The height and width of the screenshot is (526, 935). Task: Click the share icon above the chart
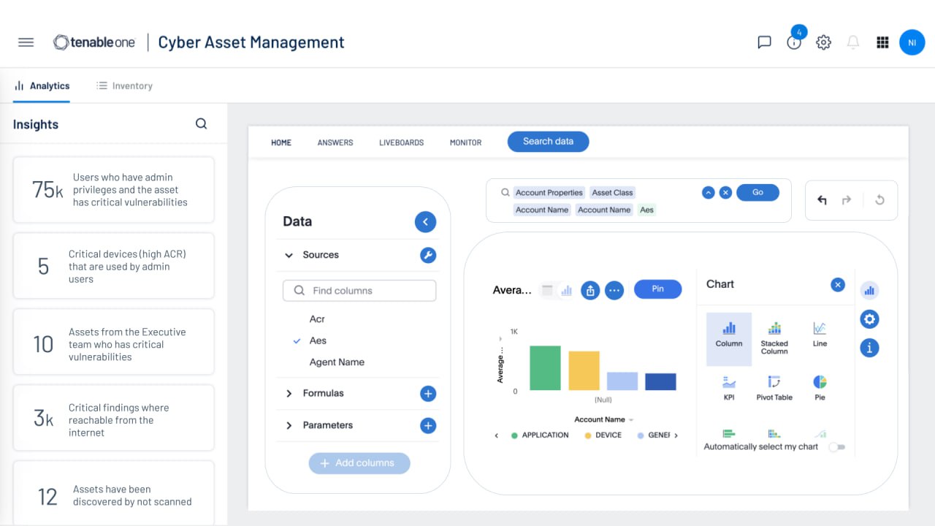pos(590,290)
